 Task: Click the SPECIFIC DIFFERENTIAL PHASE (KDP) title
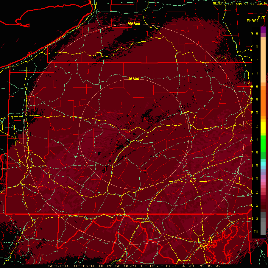93,266
